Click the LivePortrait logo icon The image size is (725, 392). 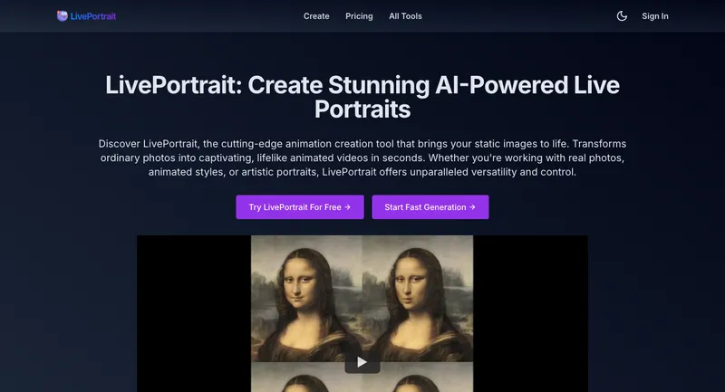[x=62, y=16]
